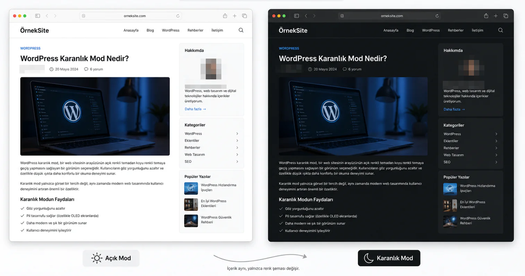Click the page icon beside the light window address
The width and height of the screenshot is (525, 276).
(x=84, y=16)
